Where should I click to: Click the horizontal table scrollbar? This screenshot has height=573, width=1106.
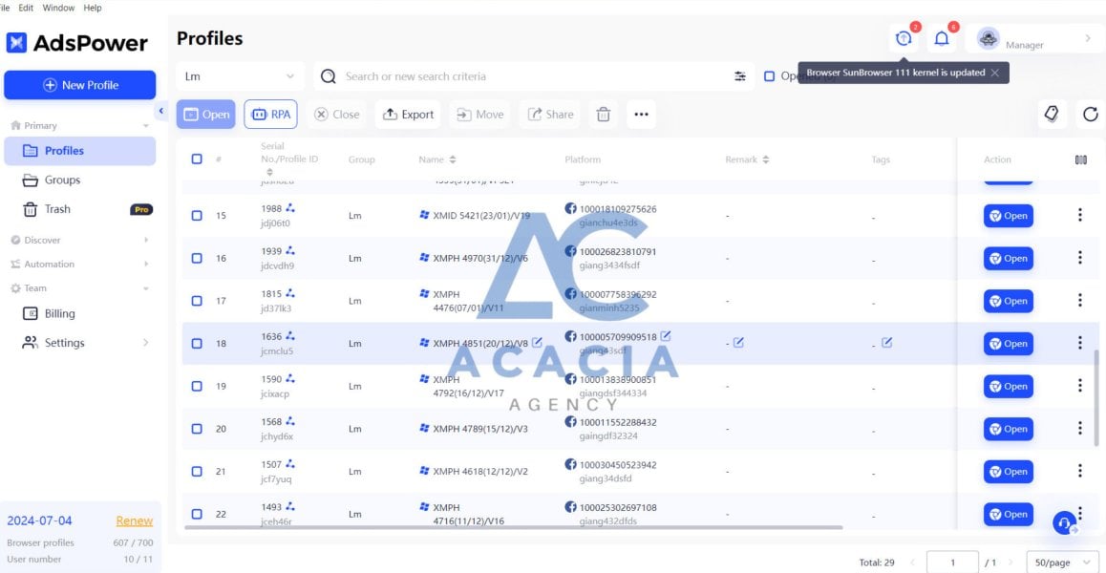click(x=514, y=527)
